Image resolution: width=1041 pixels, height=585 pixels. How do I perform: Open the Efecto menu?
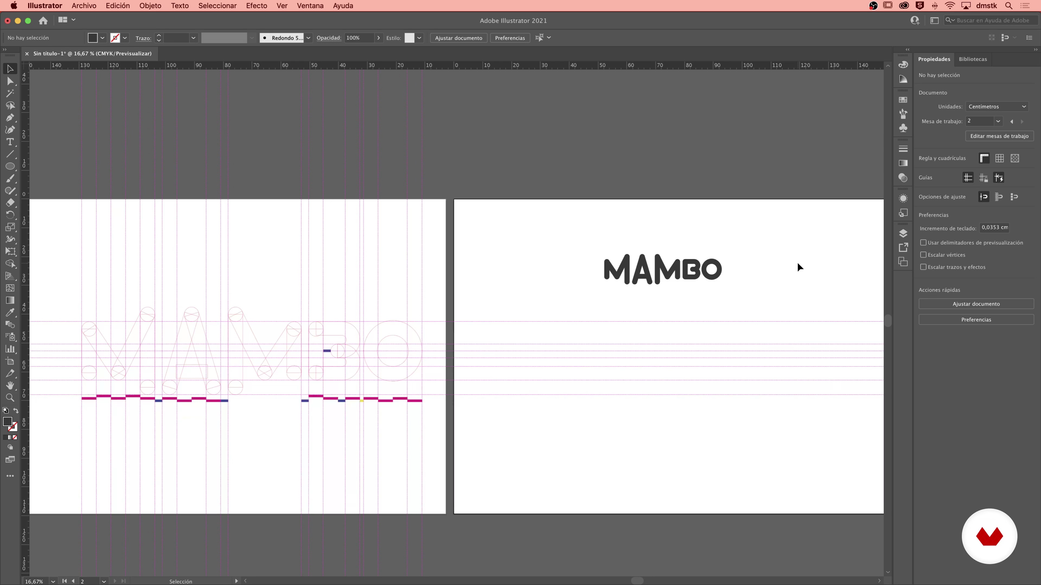tap(257, 6)
